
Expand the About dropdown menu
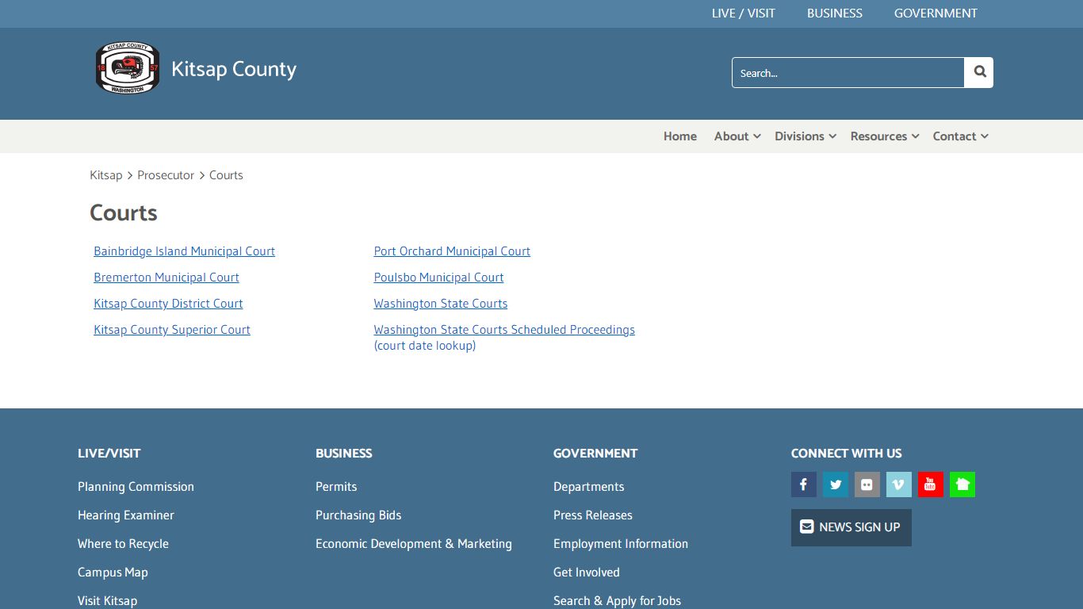point(737,136)
